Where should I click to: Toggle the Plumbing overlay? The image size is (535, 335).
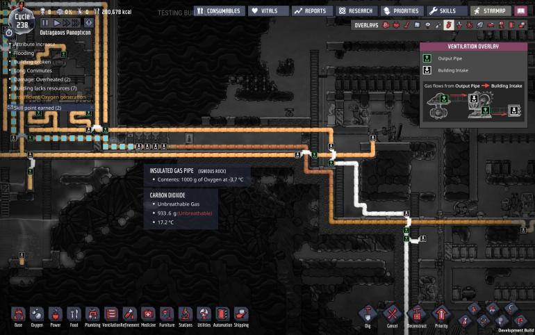(438, 25)
